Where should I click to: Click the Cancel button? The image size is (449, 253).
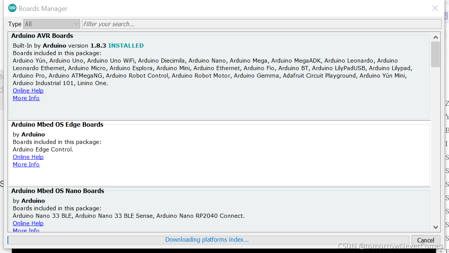tap(426, 240)
